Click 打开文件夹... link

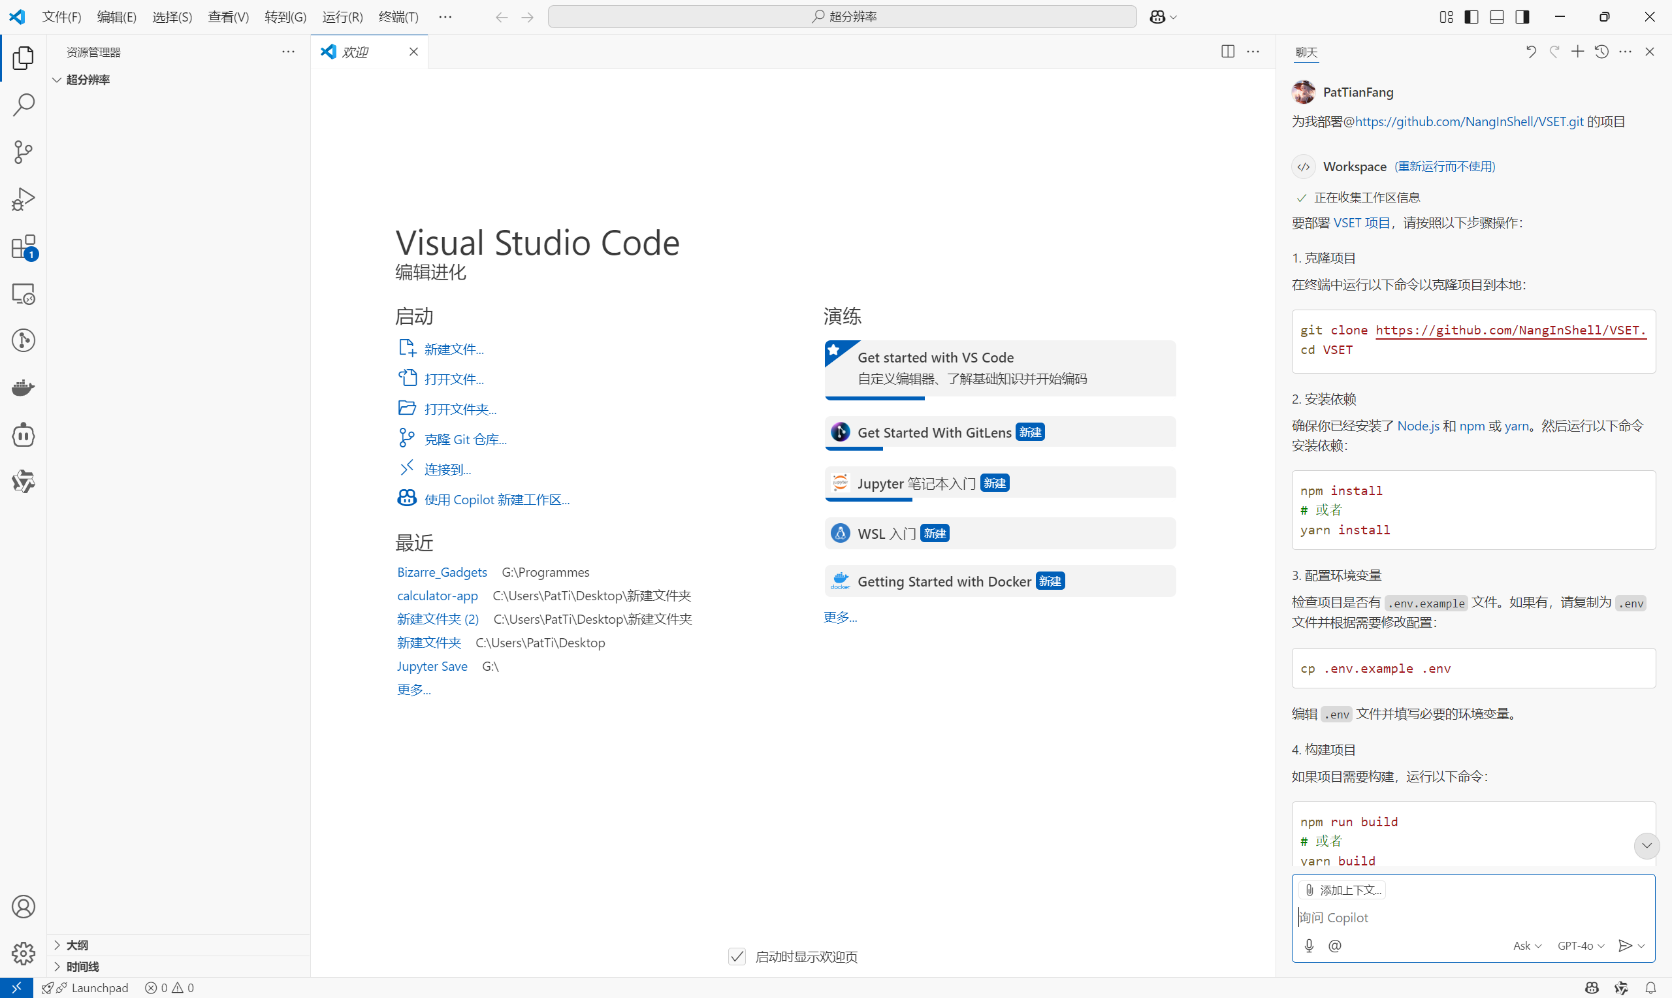[460, 409]
